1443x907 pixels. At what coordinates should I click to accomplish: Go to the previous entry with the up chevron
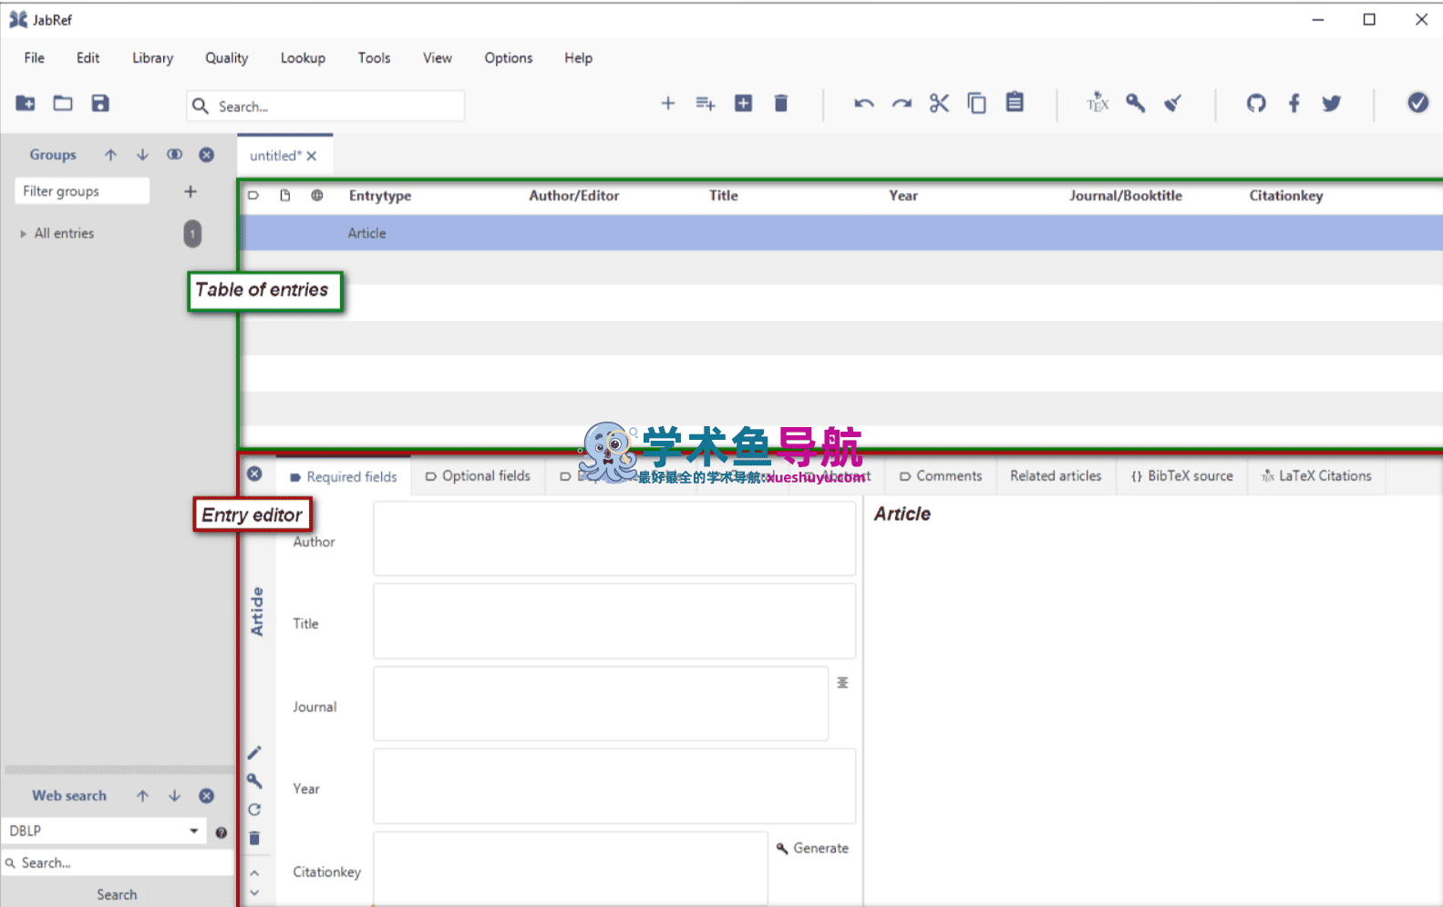point(254,873)
